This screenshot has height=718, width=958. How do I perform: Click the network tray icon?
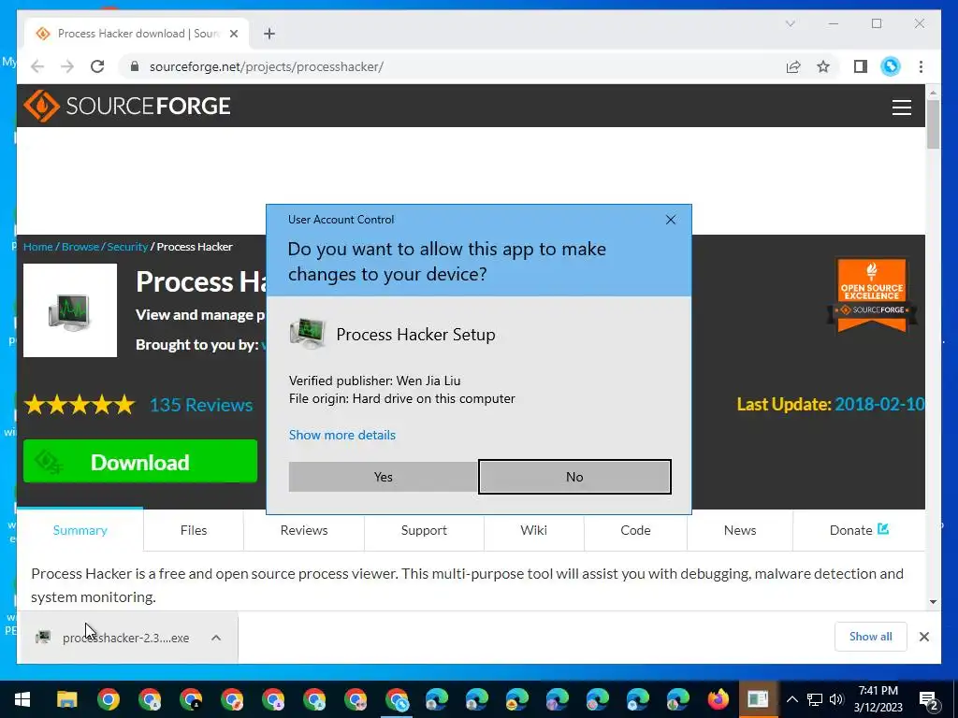coord(815,699)
